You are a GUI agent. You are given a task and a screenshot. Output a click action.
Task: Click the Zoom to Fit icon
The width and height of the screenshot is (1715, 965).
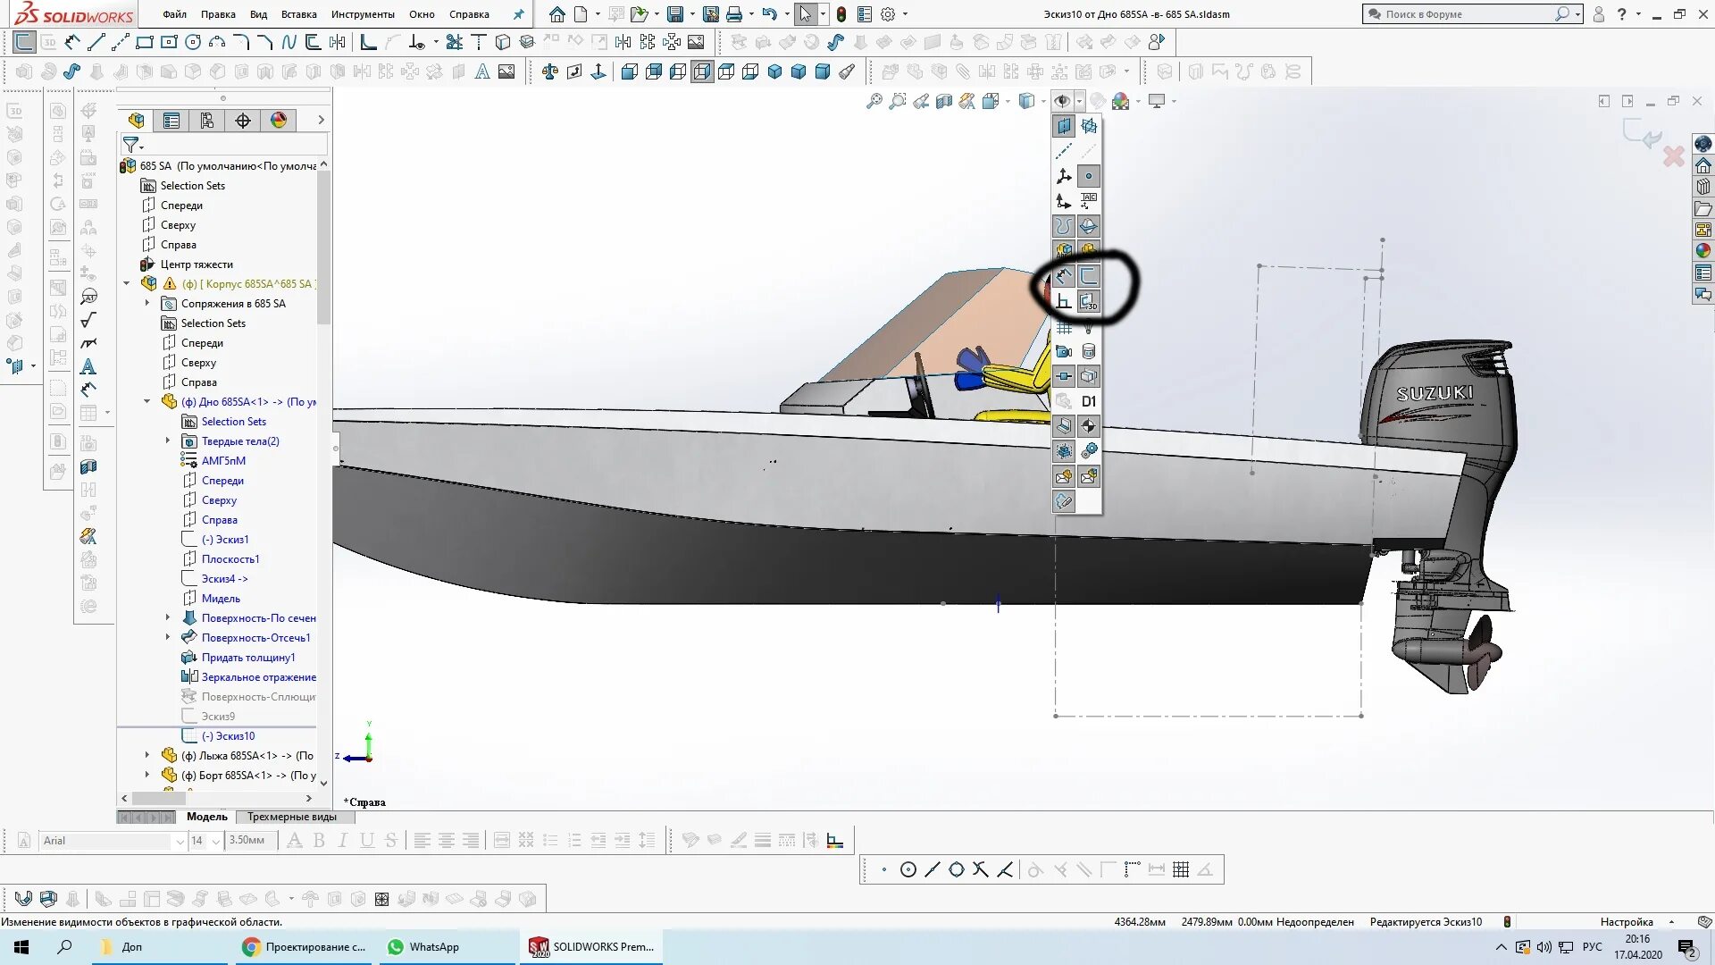pyautogui.click(x=874, y=101)
